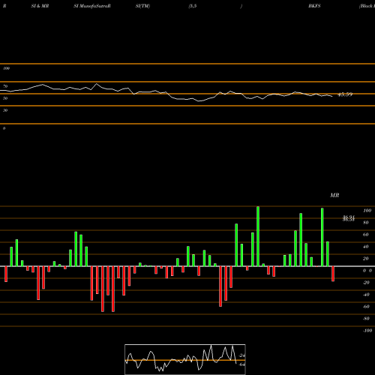Viewport: 375px width, 375px height.
Task: Click the -24 label in mini chart
Action: 241,355
